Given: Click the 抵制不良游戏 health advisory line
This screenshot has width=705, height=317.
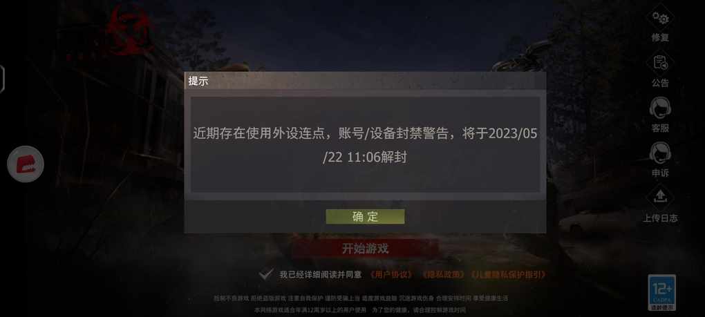Looking at the screenshot, I should [x=361, y=298].
